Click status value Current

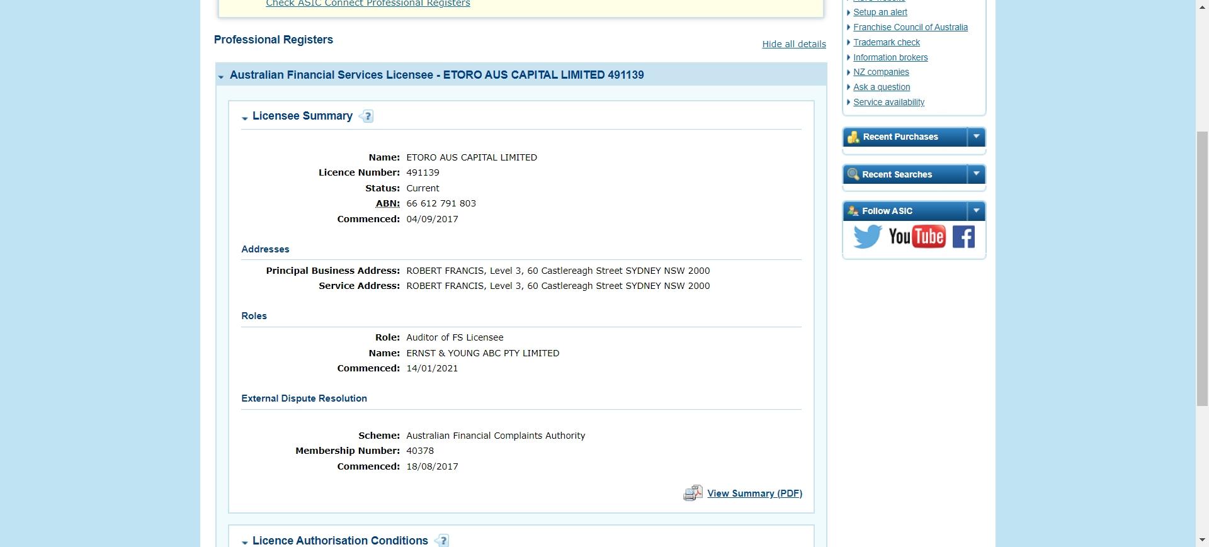point(423,188)
